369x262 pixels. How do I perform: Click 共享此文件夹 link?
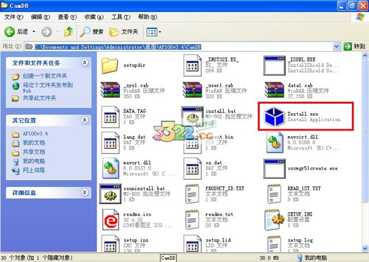coord(39,98)
